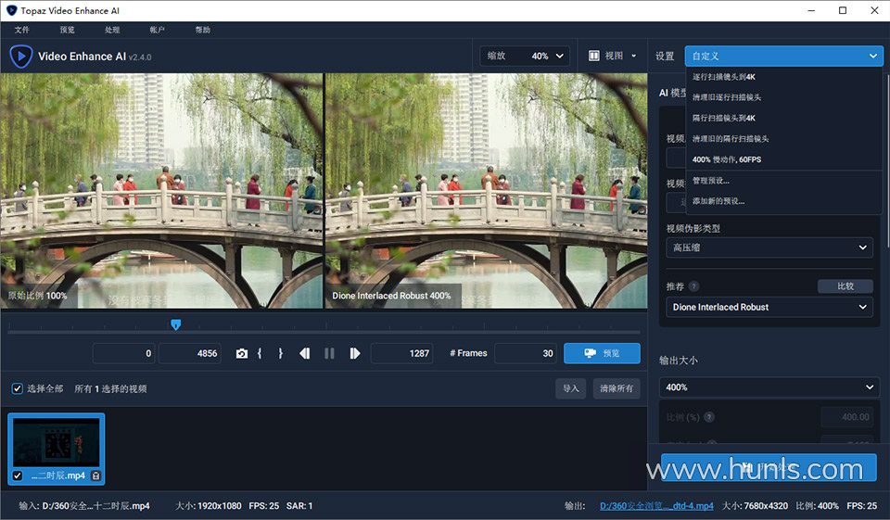Uncheck the checkbox on the mp4 thumbnail

17,476
